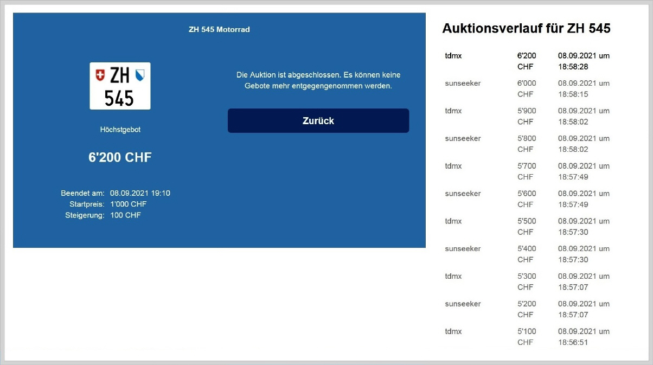Click the Zurück button

318,120
